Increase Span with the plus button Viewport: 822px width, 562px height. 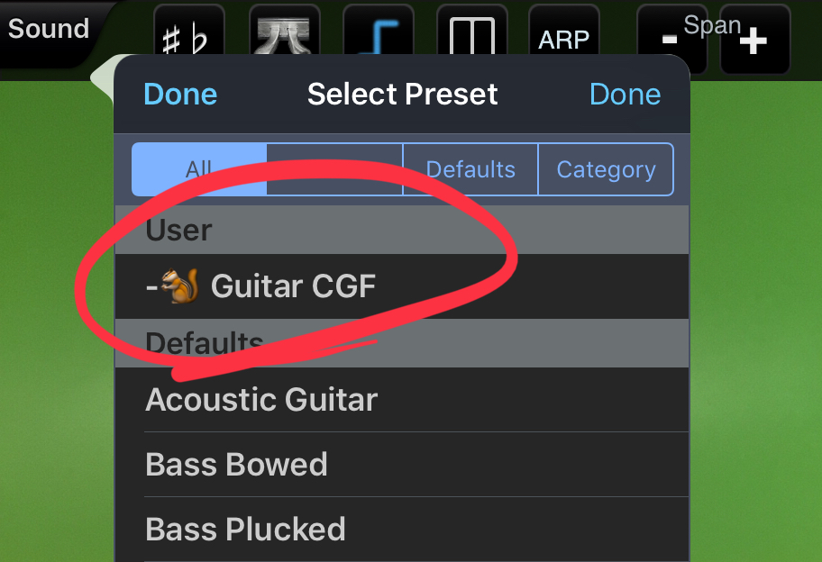755,40
